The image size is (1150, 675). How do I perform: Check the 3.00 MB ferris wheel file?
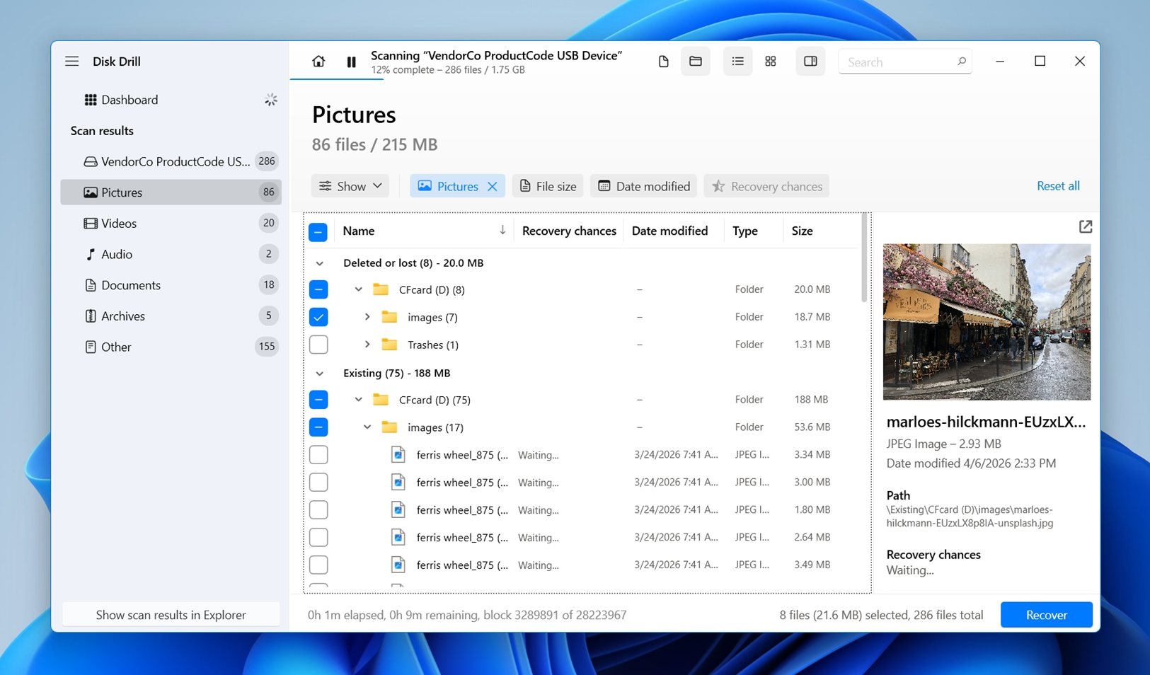pyautogui.click(x=318, y=483)
